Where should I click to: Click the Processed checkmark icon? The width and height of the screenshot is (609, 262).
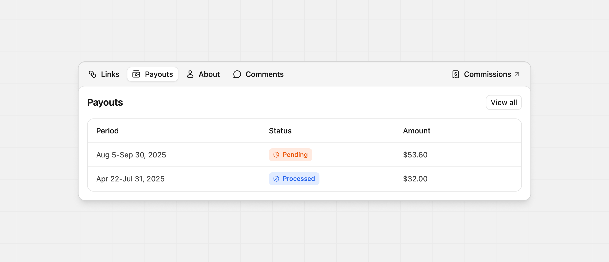click(x=276, y=179)
